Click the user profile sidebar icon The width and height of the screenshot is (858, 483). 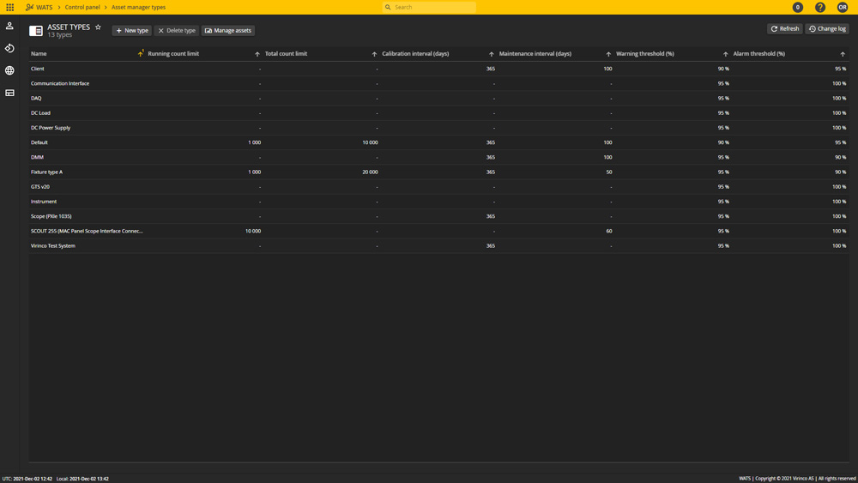[9, 26]
